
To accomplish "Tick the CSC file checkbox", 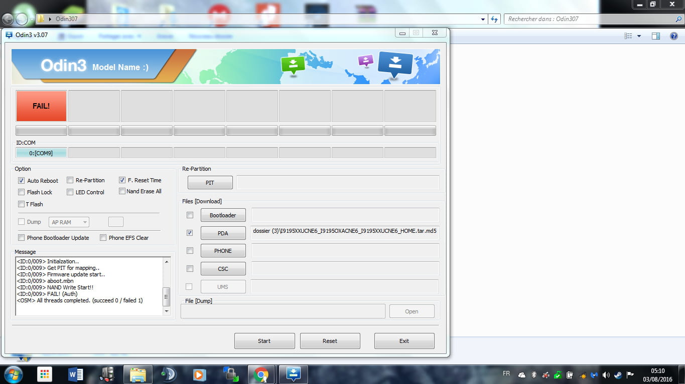I will [190, 268].
